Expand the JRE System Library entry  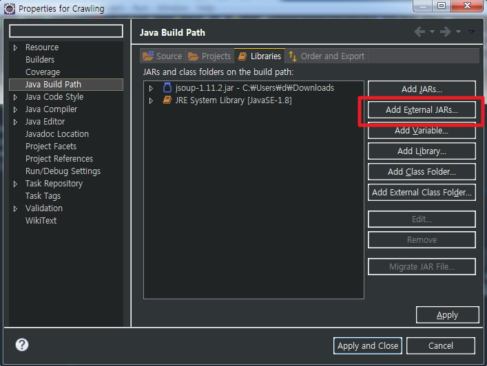click(x=151, y=101)
